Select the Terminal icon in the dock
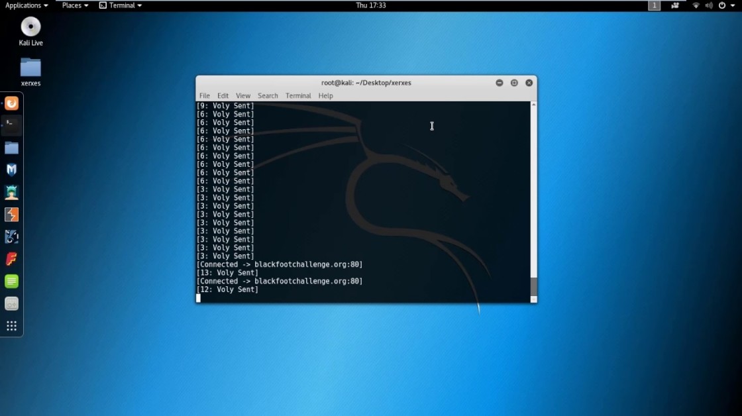This screenshot has width=742, height=416. (x=11, y=125)
